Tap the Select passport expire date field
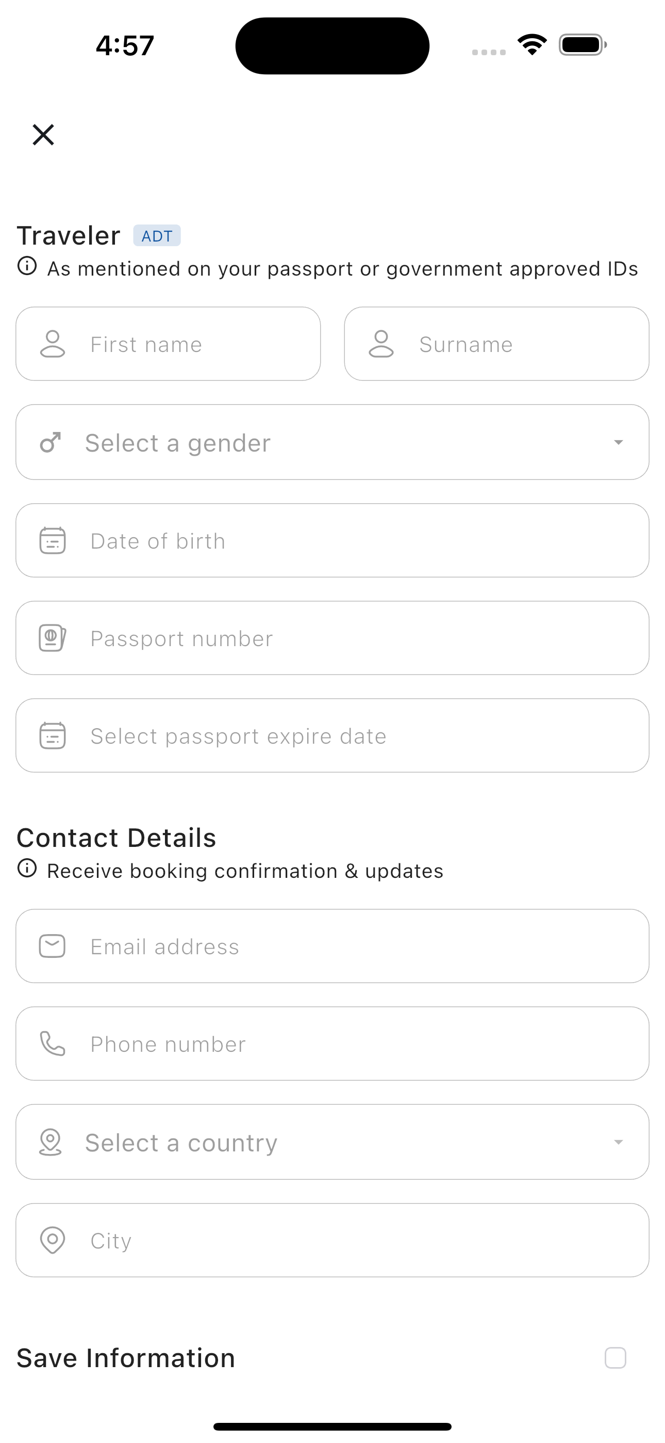The width and height of the screenshot is (665, 1443). pyautogui.click(x=332, y=735)
